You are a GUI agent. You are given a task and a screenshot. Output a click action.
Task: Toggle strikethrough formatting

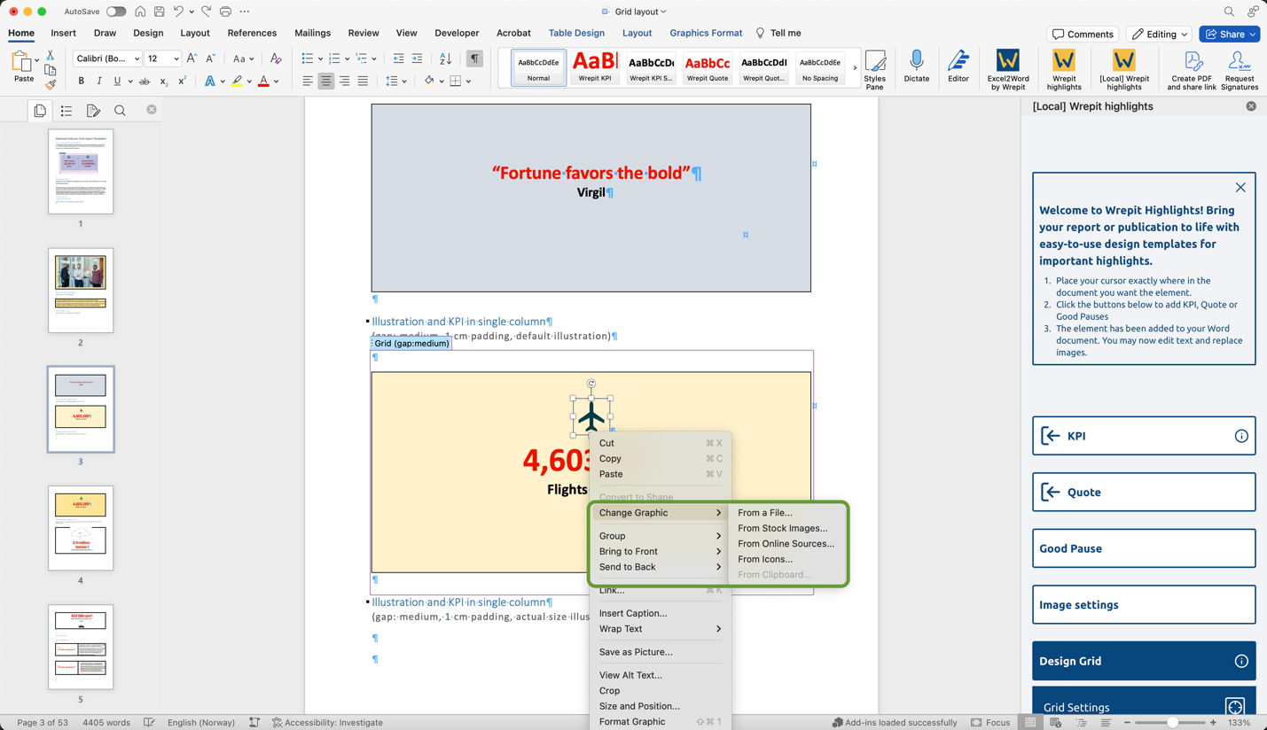click(x=145, y=82)
